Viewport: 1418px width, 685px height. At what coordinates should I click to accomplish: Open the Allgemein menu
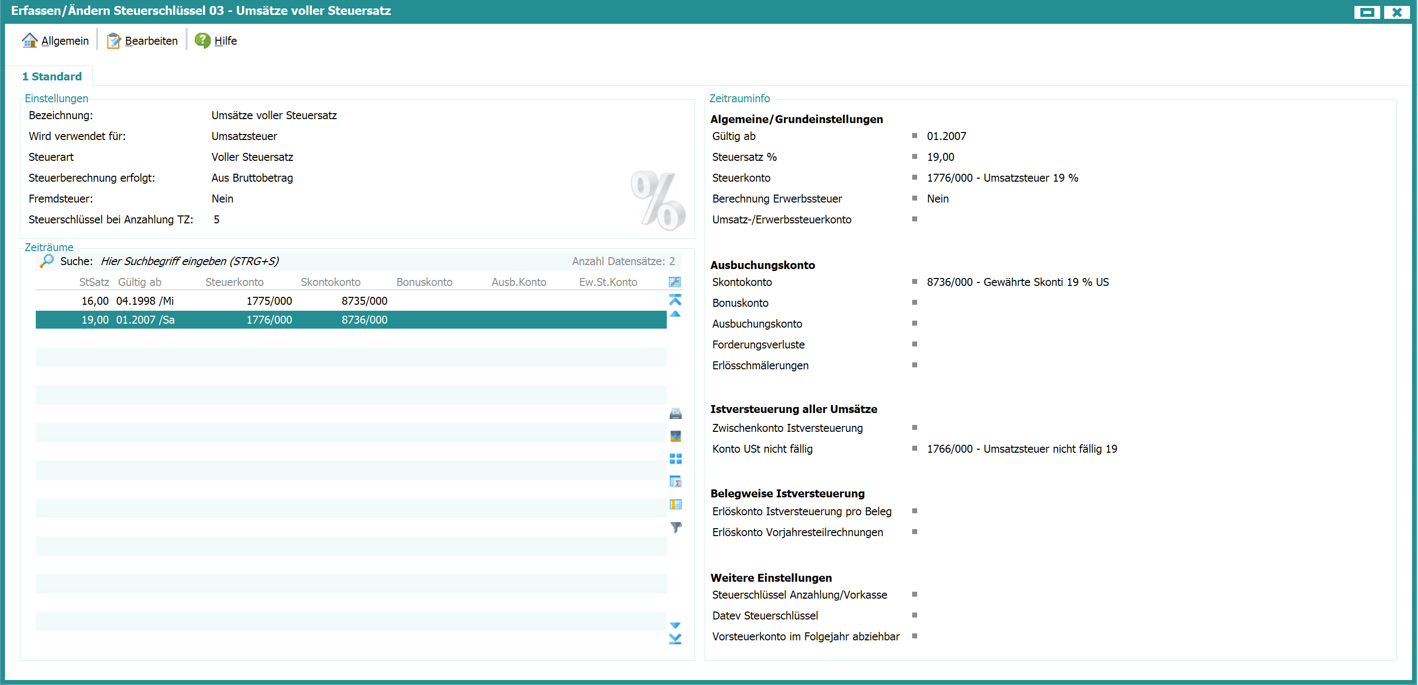[55, 41]
